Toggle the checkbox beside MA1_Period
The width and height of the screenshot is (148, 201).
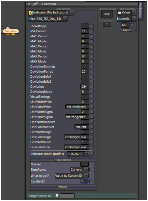point(92,36)
